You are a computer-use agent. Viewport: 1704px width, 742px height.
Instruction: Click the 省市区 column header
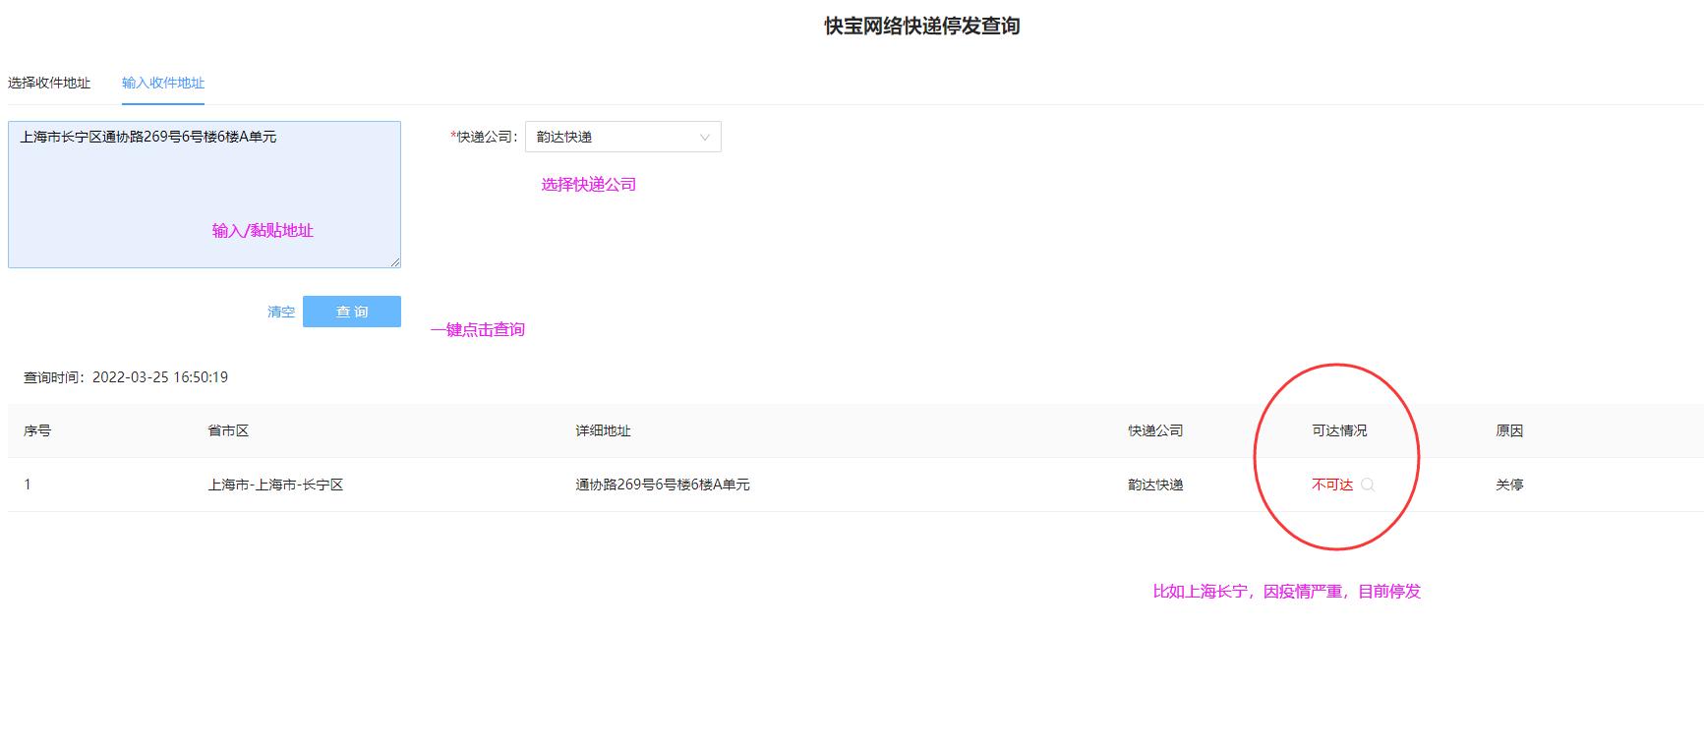[228, 430]
